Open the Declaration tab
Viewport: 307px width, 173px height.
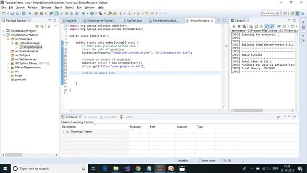109,117
